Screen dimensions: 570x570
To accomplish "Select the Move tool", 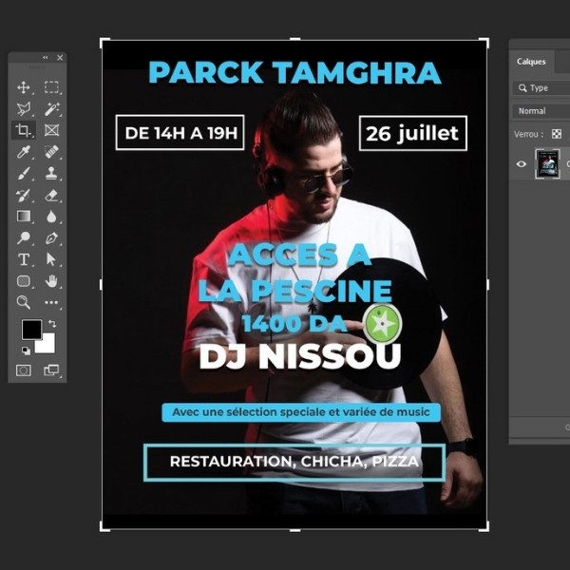I will click(x=24, y=86).
